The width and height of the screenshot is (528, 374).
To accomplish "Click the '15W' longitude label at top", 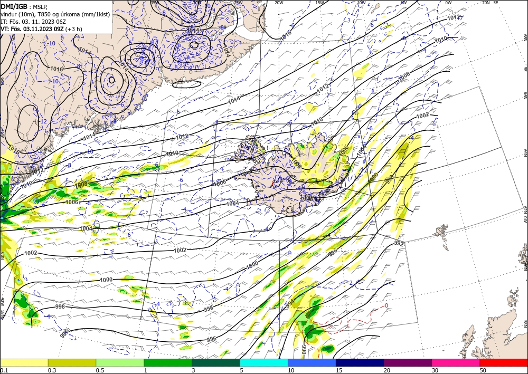I will tap(319, 3).
